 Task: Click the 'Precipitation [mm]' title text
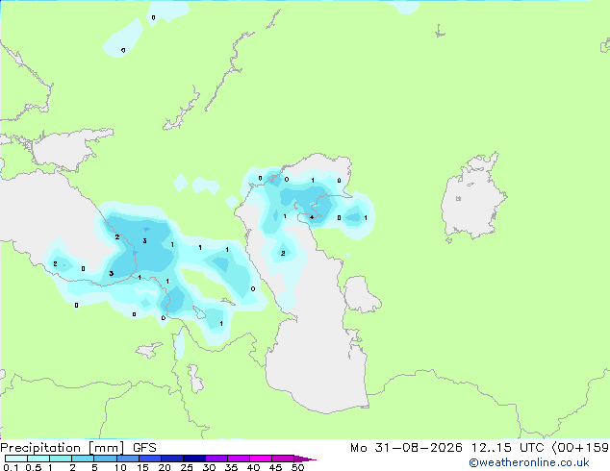(63, 448)
